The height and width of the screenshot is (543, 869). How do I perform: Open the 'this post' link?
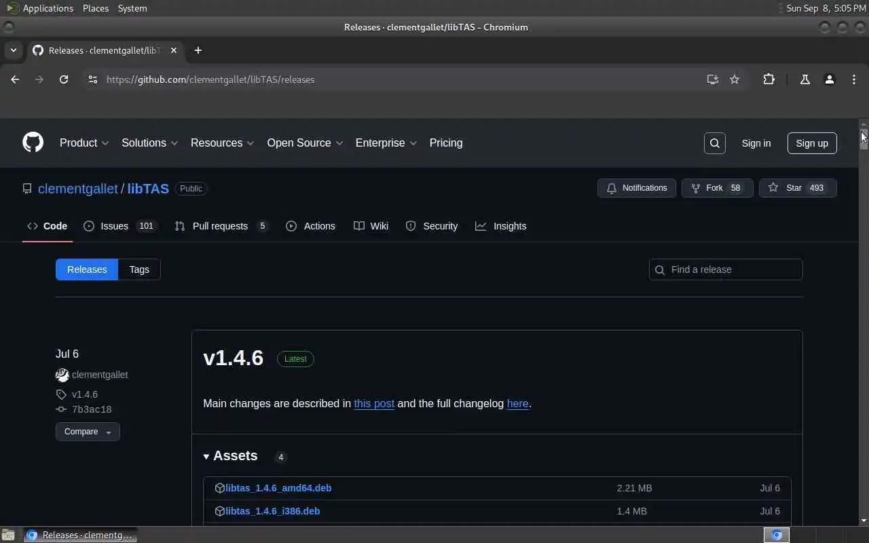[x=374, y=403]
